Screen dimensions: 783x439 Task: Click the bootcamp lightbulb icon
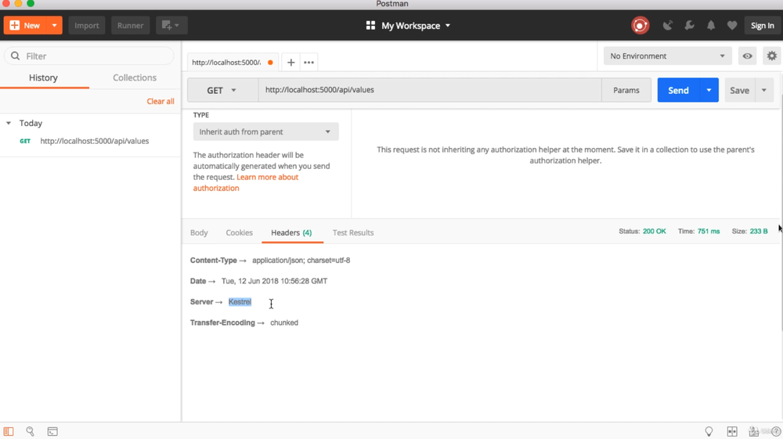709,431
